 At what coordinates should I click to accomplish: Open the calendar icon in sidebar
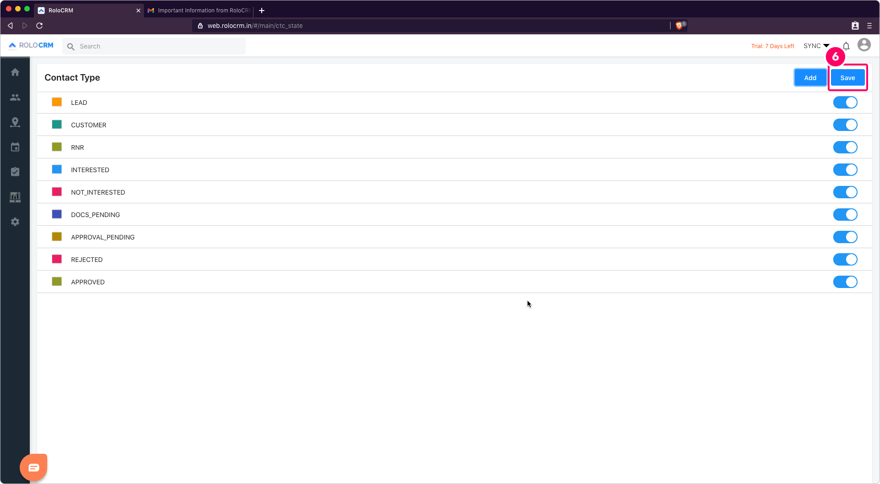click(x=15, y=147)
